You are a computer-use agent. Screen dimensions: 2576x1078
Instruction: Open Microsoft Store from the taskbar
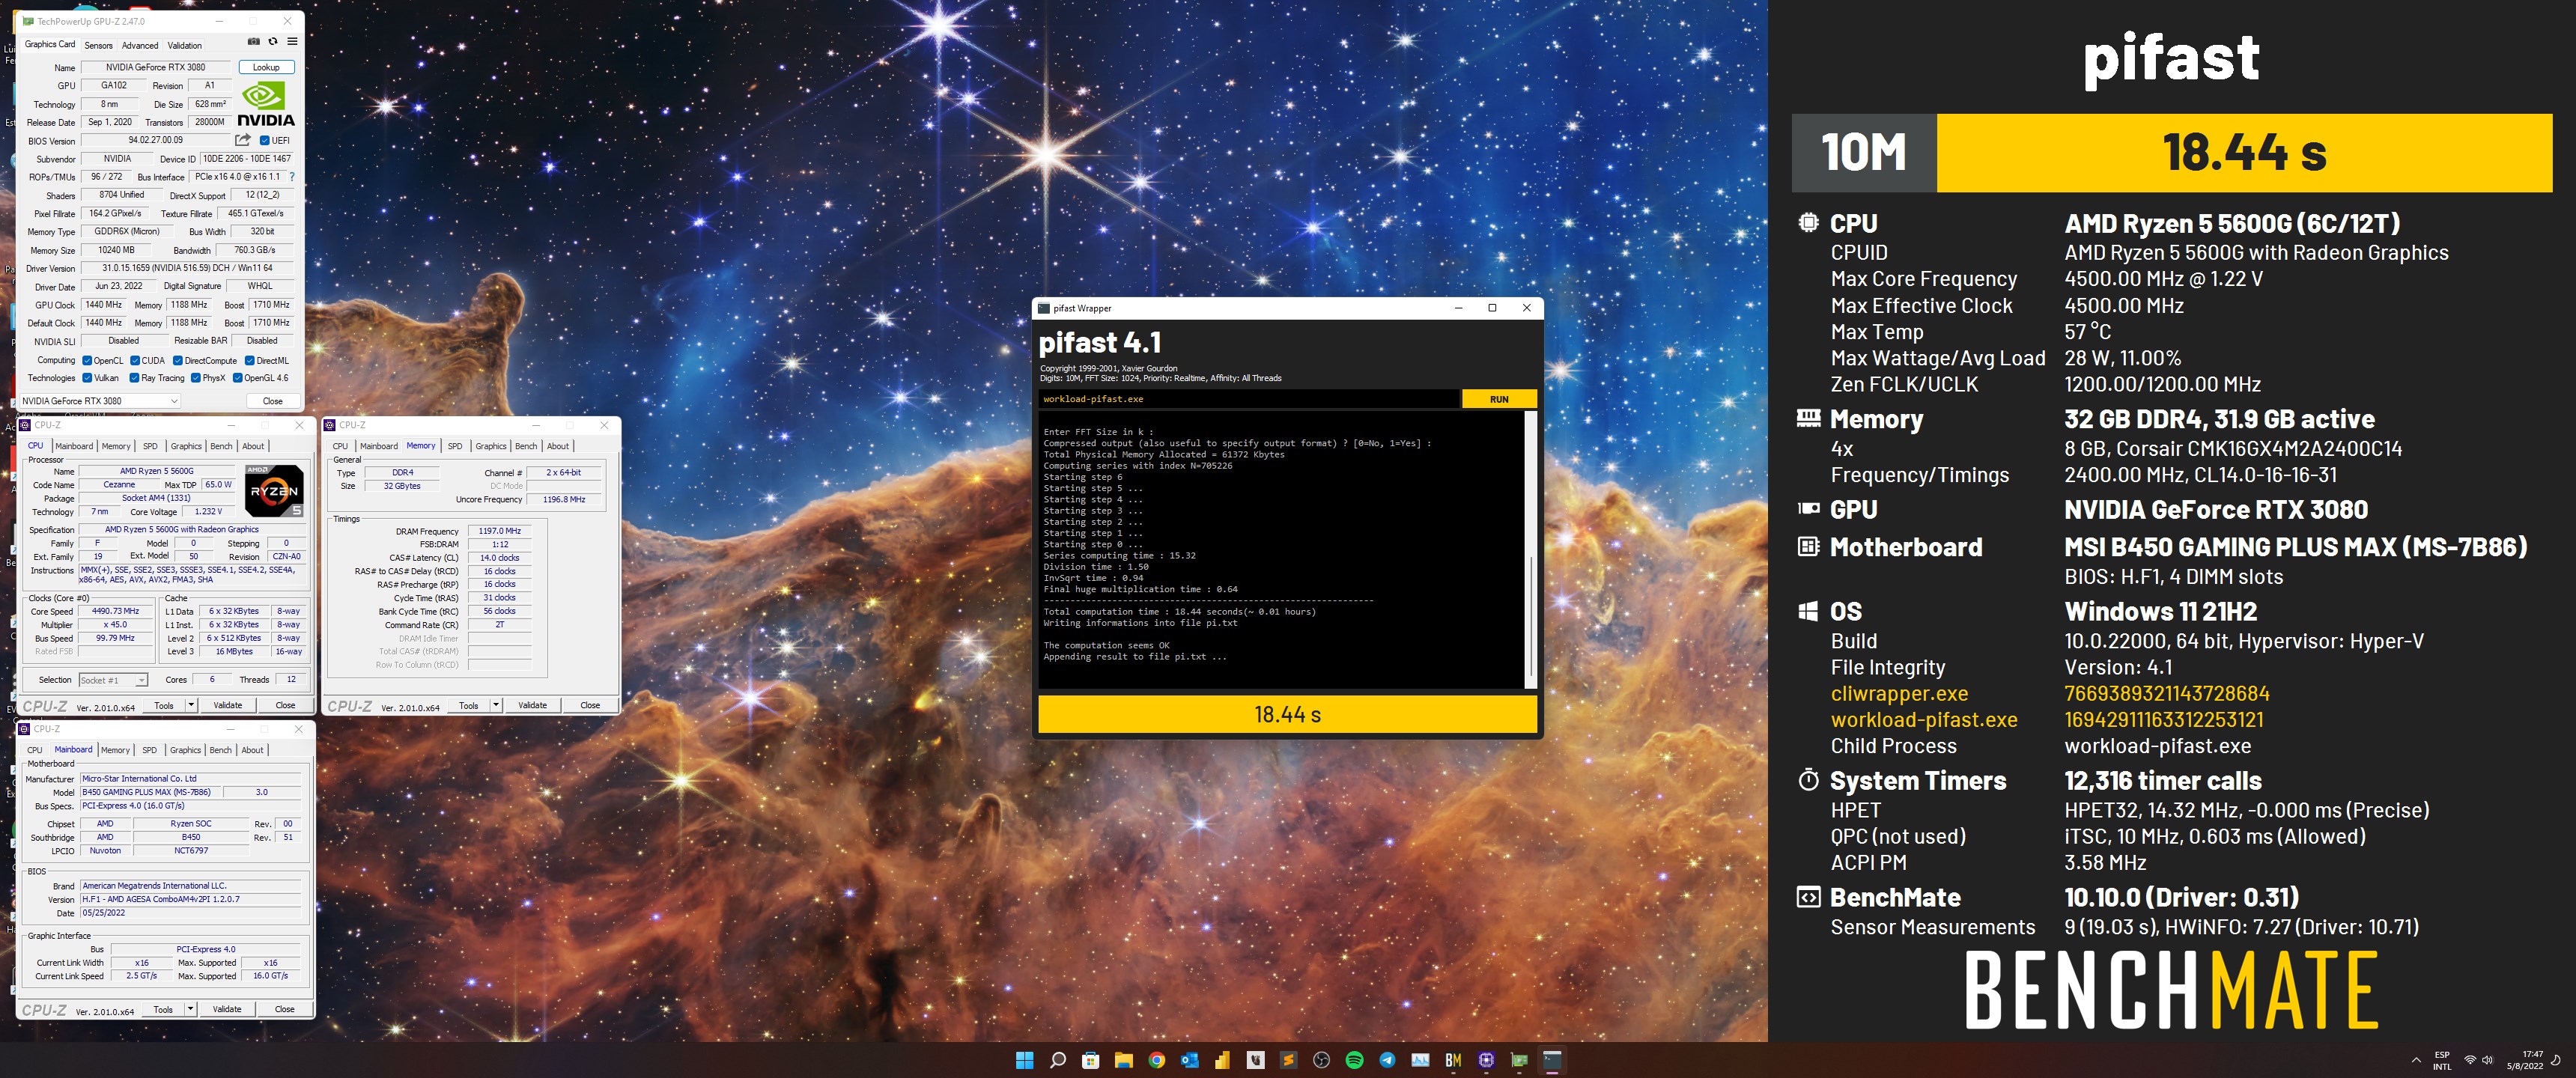[x=1091, y=1060]
